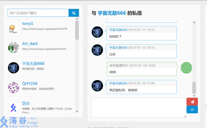Click the green avatar of 奥特曼曹特尔
This screenshot has width=207, height=128.
186,68
